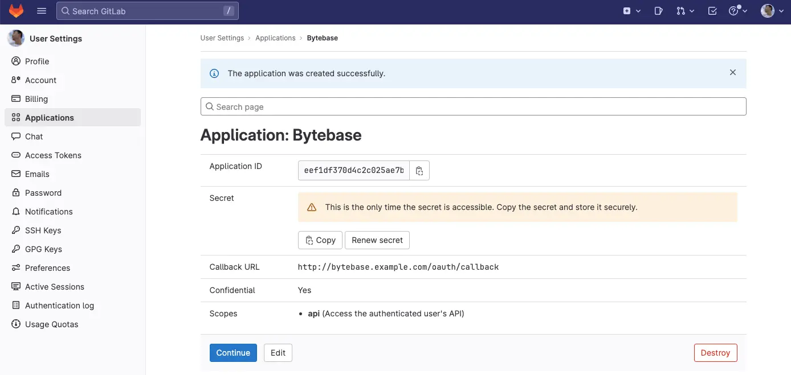Open Chat settings

(34, 137)
